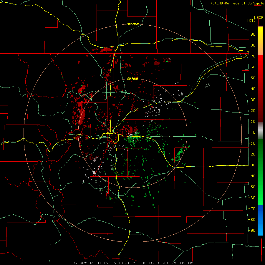Image resolution: width=265 pixels, height=265 pixels.
Task: Click the -20 value on velocity scale
Action: 252,154
